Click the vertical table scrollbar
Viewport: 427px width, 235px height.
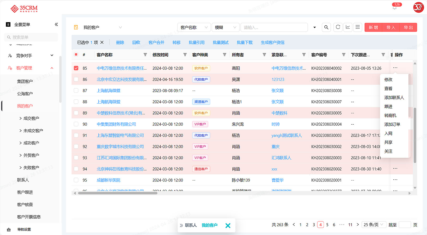coord(415,135)
